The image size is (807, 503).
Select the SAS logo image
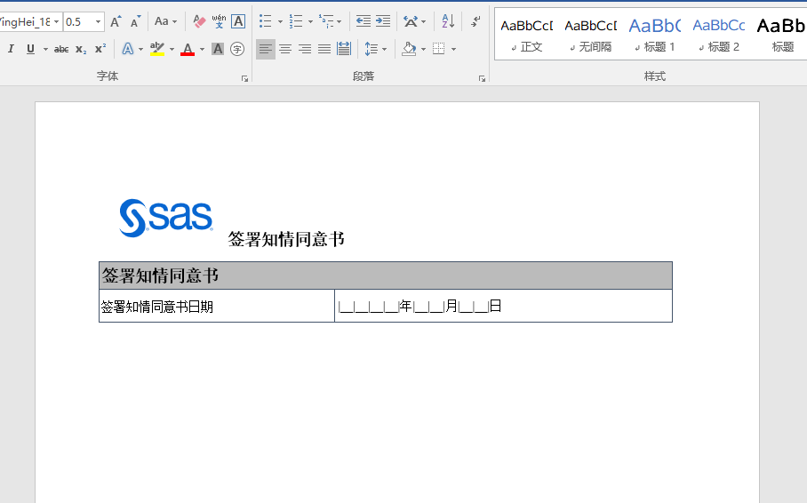(x=165, y=218)
